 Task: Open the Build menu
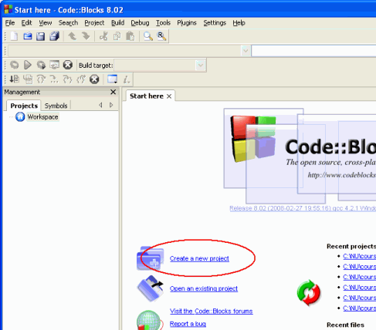coord(117,23)
